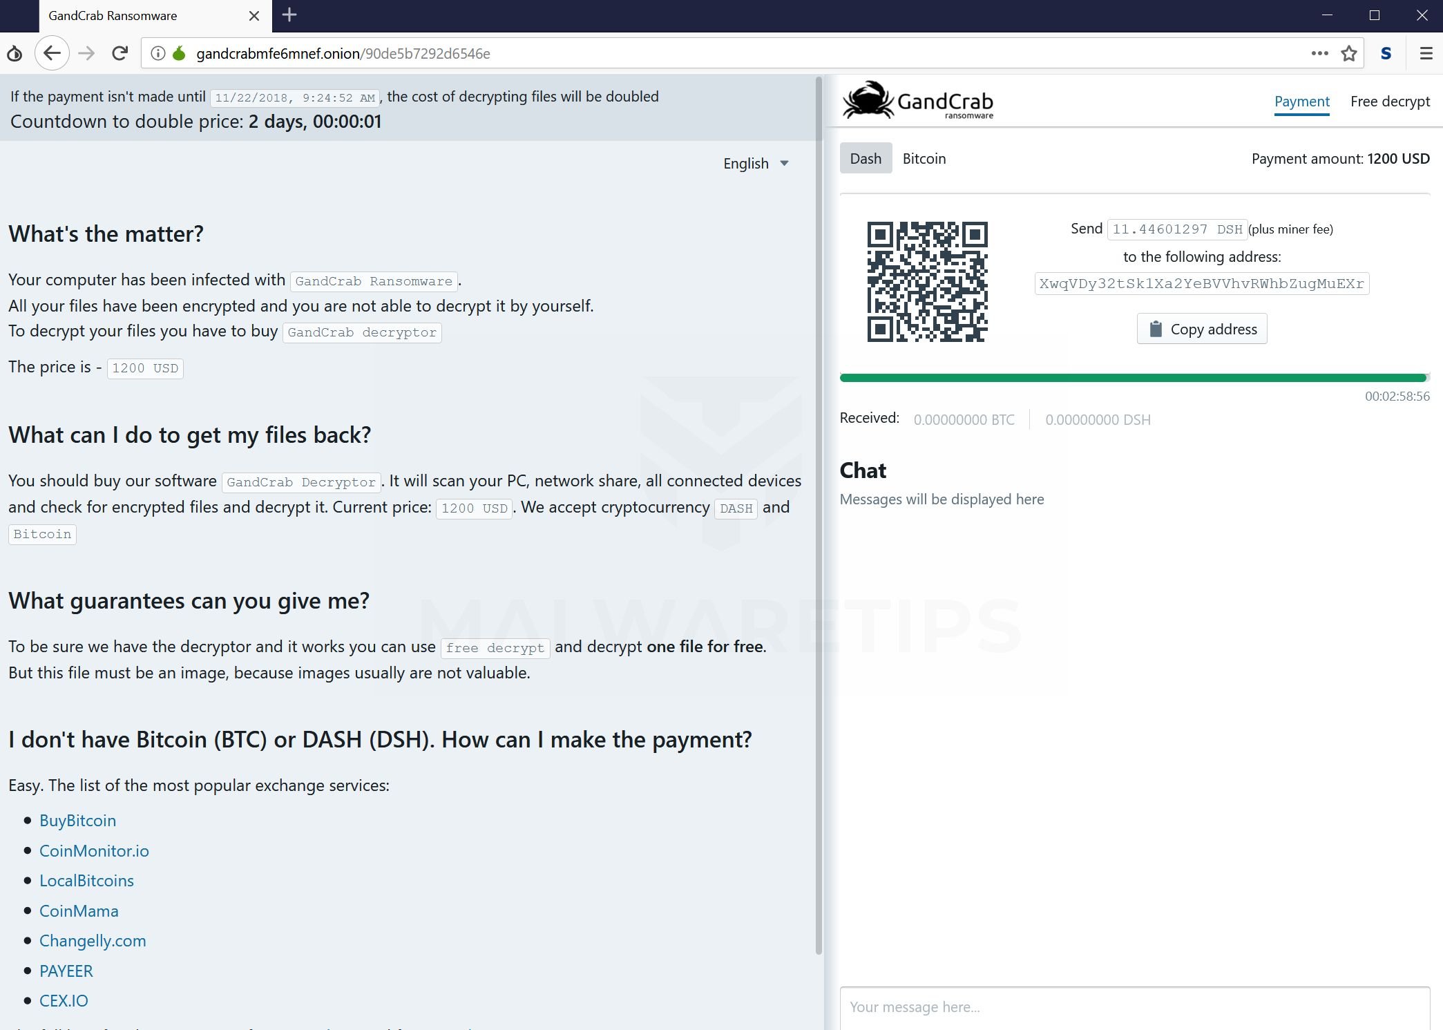Select the Dash payment option
Image resolution: width=1443 pixels, height=1030 pixels.
pos(866,159)
